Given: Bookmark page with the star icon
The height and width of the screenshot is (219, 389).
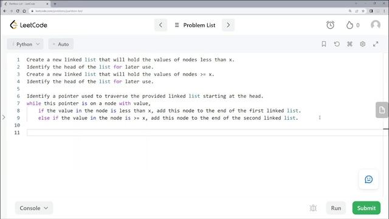Looking at the screenshot, I should [363, 11].
